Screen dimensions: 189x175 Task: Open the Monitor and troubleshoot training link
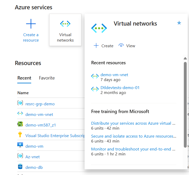tap(133, 149)
